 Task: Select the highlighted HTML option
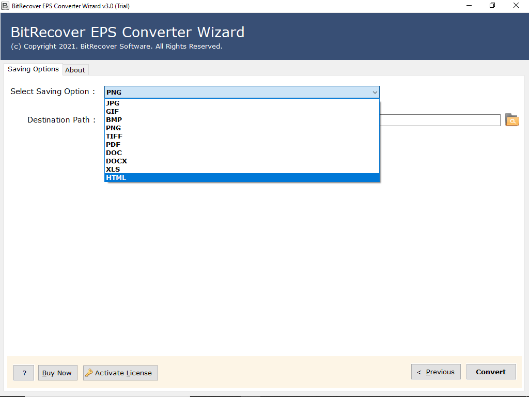(x=242, y=178)
